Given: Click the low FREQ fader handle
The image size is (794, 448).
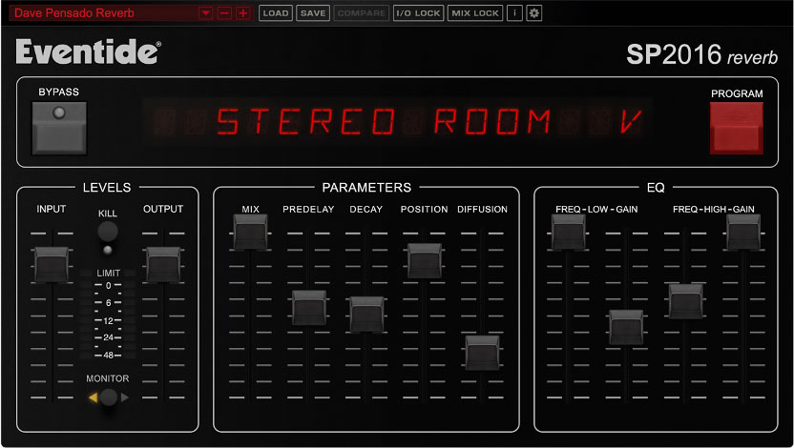Looking at the screenshot, I should pos(568,232).
